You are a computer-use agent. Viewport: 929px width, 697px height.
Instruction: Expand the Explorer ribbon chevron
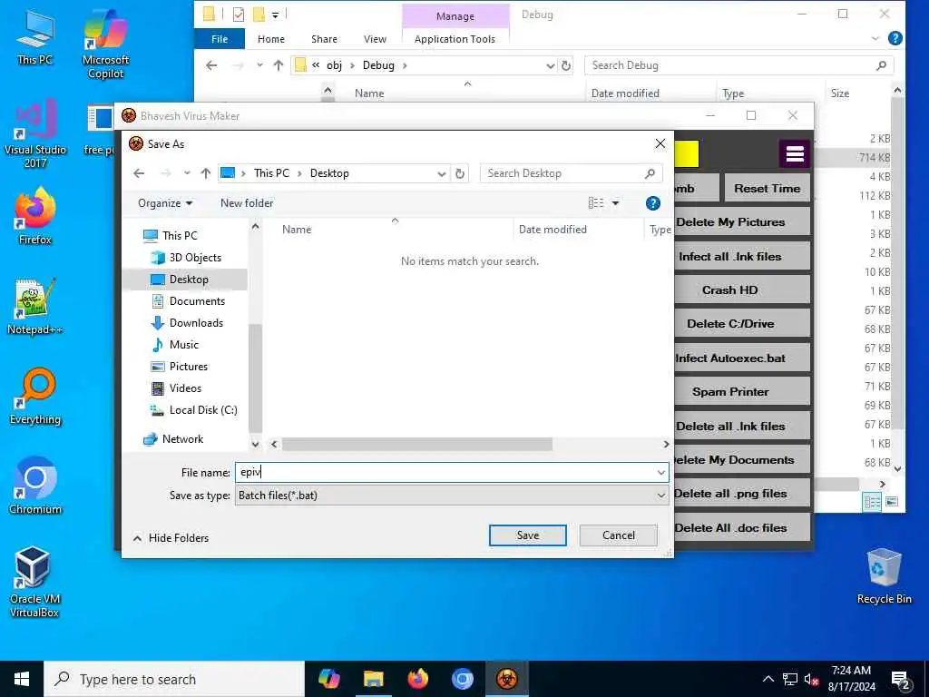(x=875, y=38)
